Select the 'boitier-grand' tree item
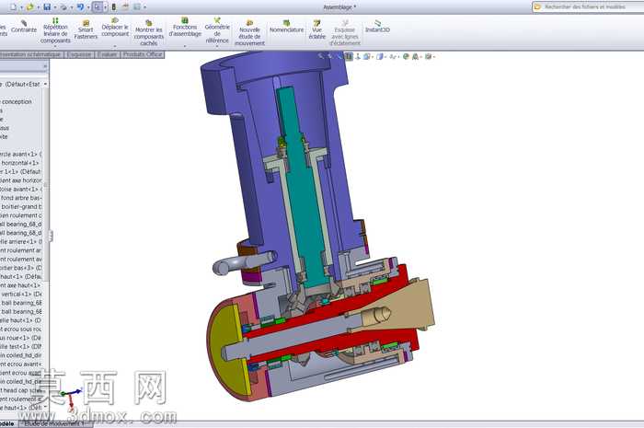 (21, 207)
